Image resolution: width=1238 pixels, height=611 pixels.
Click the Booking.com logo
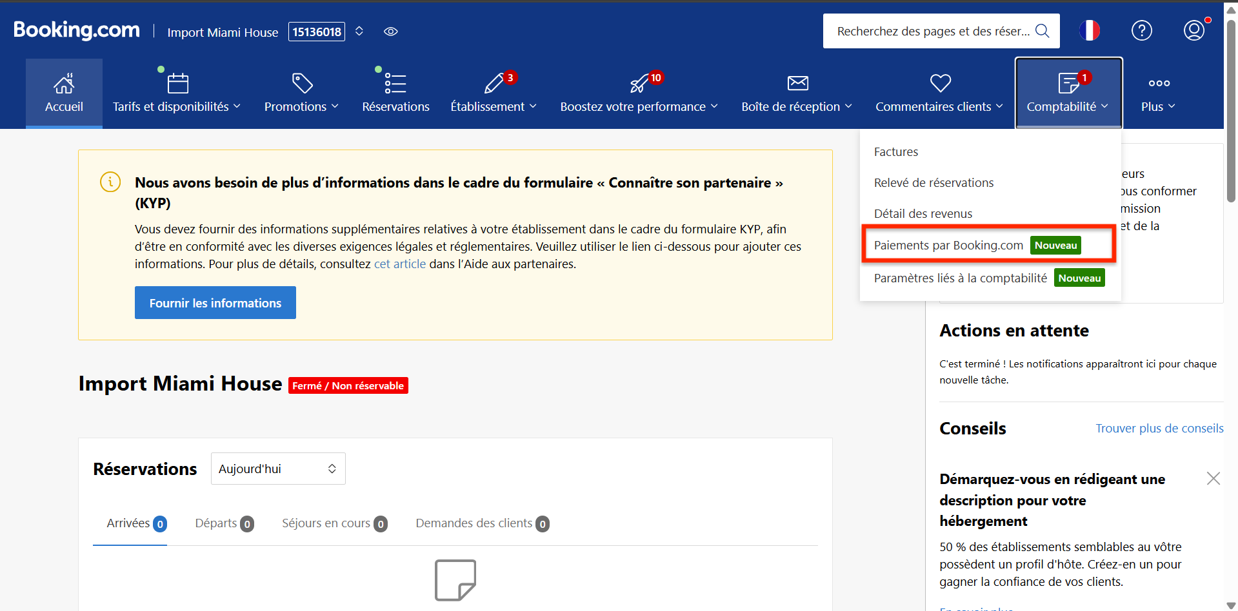(76, 30)
